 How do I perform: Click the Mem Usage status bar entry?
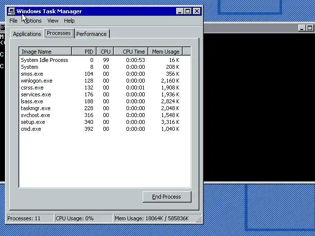tap(157, 218)
